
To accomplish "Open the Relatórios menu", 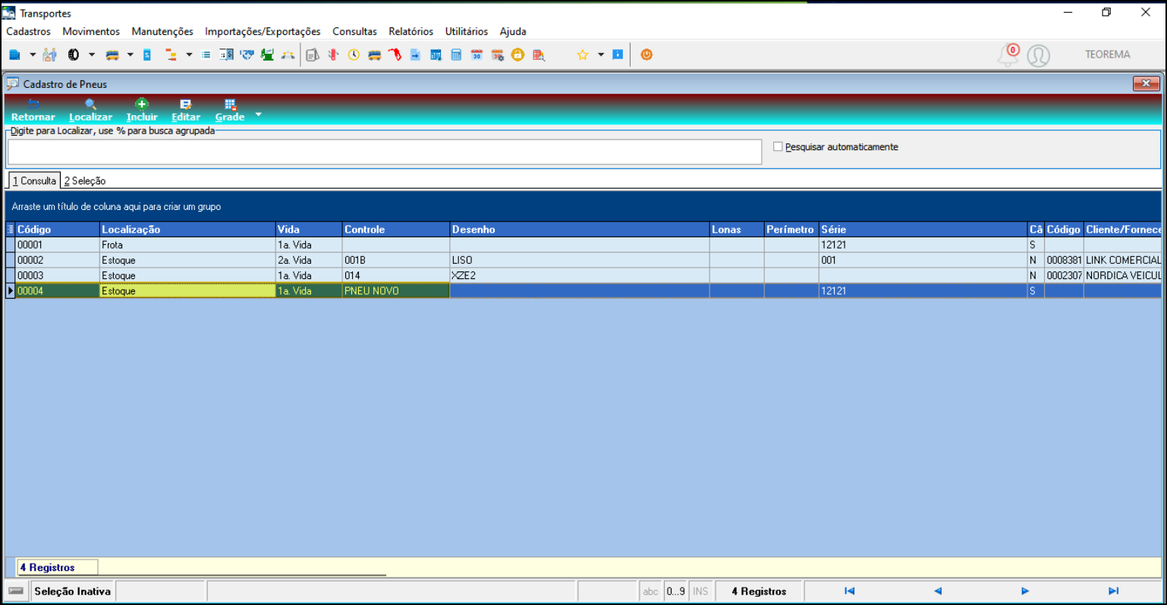I will coord(410,31).
